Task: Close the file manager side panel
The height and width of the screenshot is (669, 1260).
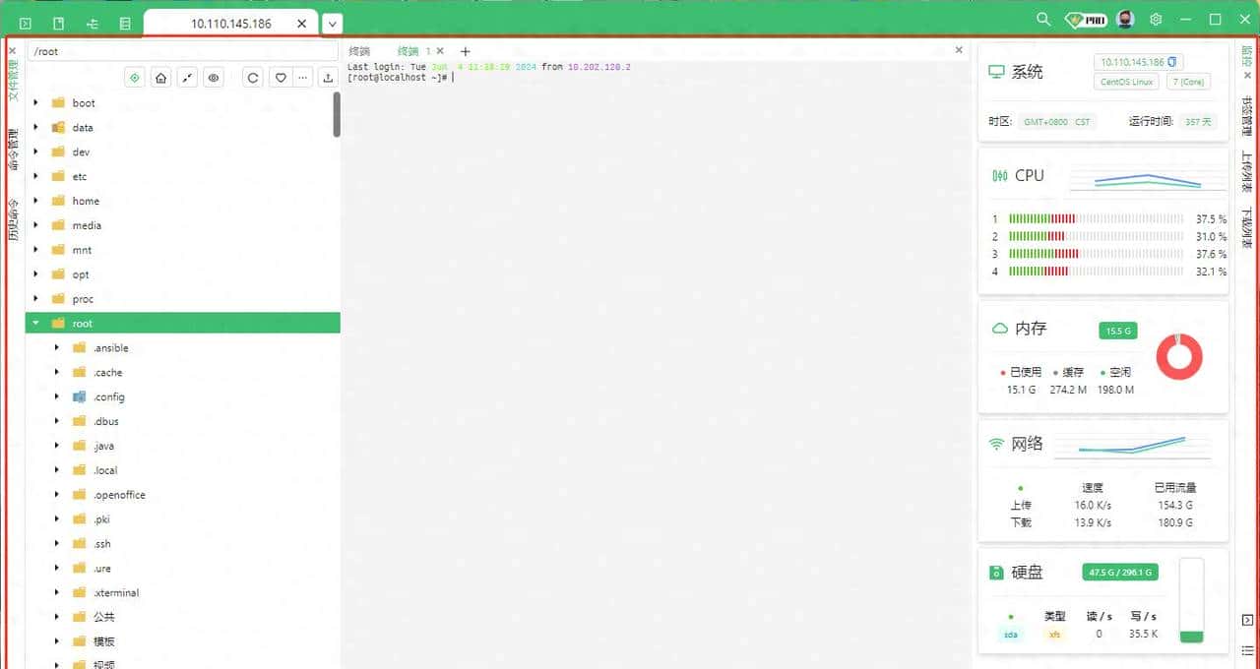Action: (12, 51)
